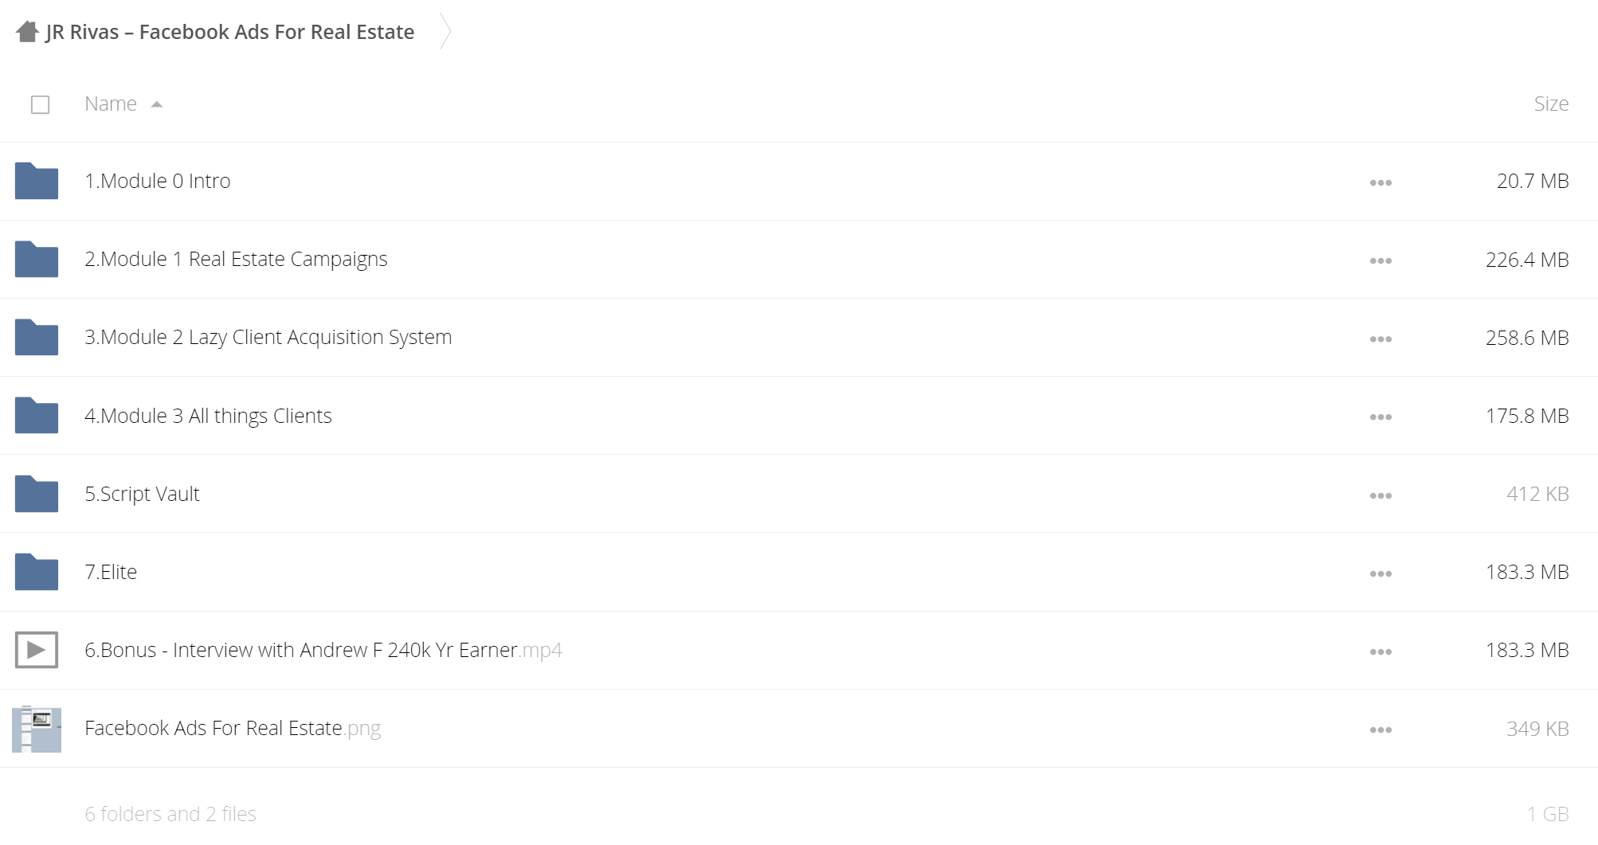Tick the select-all checkbox
The image size is (1598, 845).
click(x=40, y=104)
